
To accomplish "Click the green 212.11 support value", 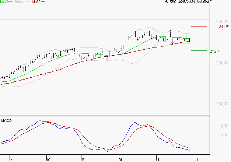I will 215,51.
